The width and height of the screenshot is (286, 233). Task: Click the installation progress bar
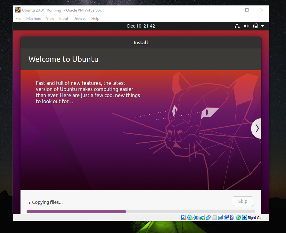pos(141,212)
